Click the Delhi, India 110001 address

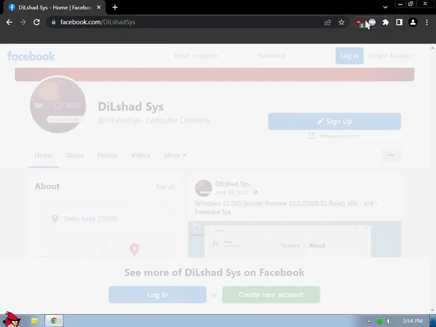91,219
